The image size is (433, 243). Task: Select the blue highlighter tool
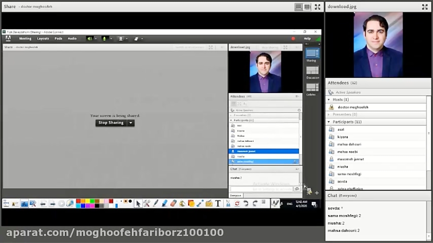pos(165,204)
